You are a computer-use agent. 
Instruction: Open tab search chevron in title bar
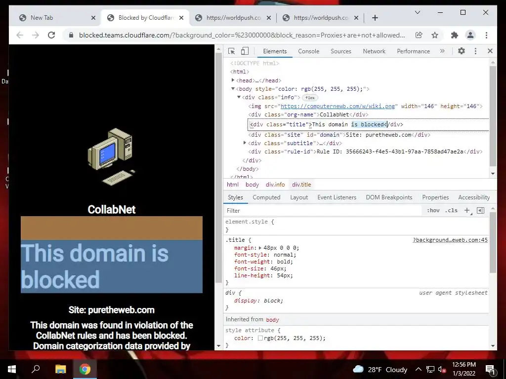[x=417, y=12]
